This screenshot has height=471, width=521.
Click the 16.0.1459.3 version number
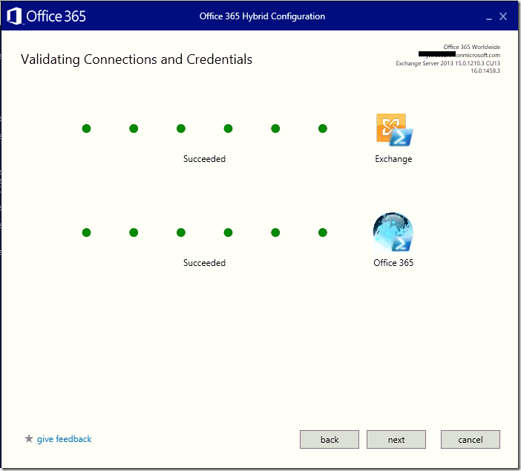point(485,71)
